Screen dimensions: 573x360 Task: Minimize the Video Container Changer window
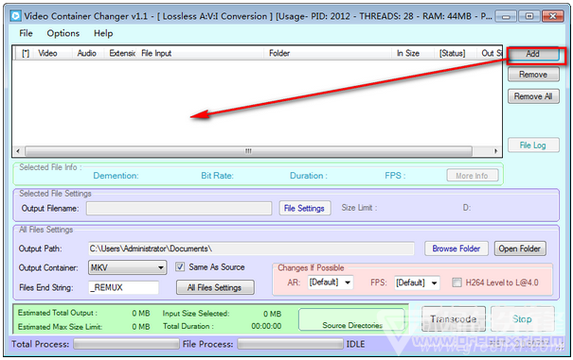point(506,16)
